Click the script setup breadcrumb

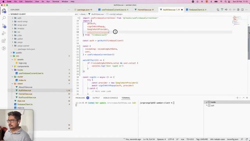pyautogui.click(x=114, y=14)
